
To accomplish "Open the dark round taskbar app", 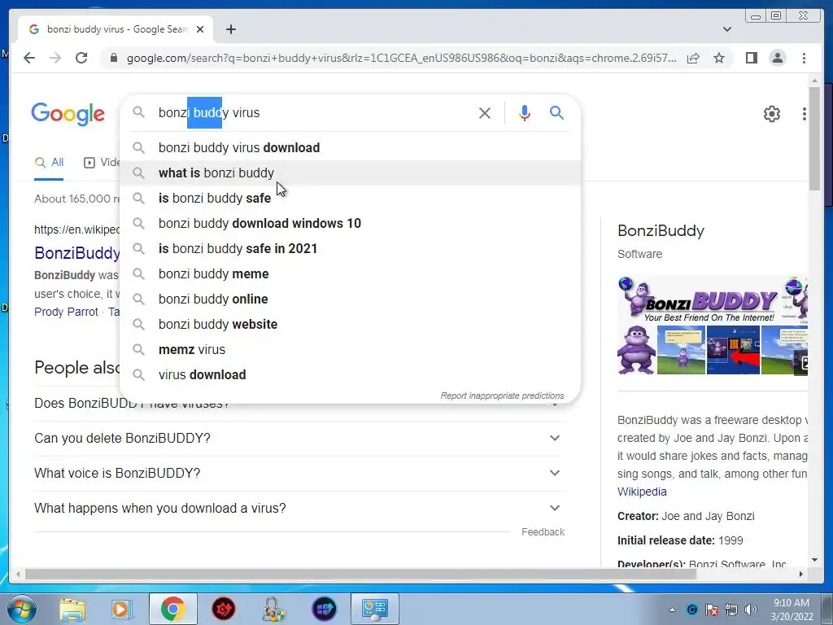I will pyautogui.click(x=324, y=609).
